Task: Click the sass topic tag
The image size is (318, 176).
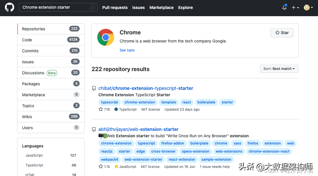Action: click(237, 143)
